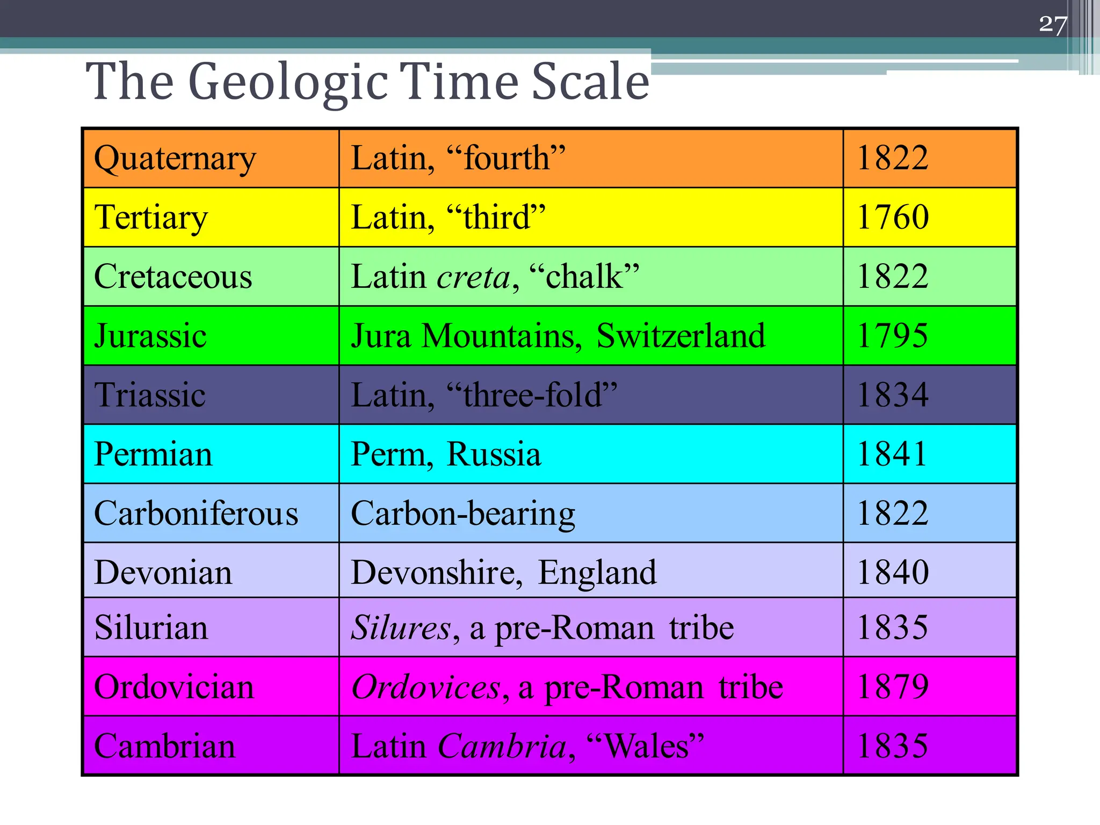Select 'Silures, a pre-Roman tribe' cell
Viewport: 1100px width, 825px height.
[591, 627]
